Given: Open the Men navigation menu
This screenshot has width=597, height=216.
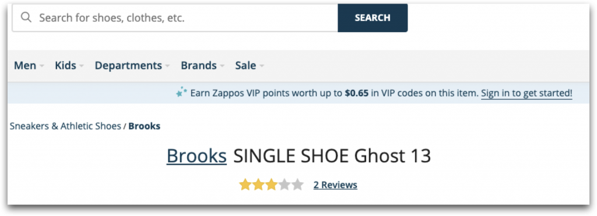Looking at the screenshot, I should click(25, 65).
